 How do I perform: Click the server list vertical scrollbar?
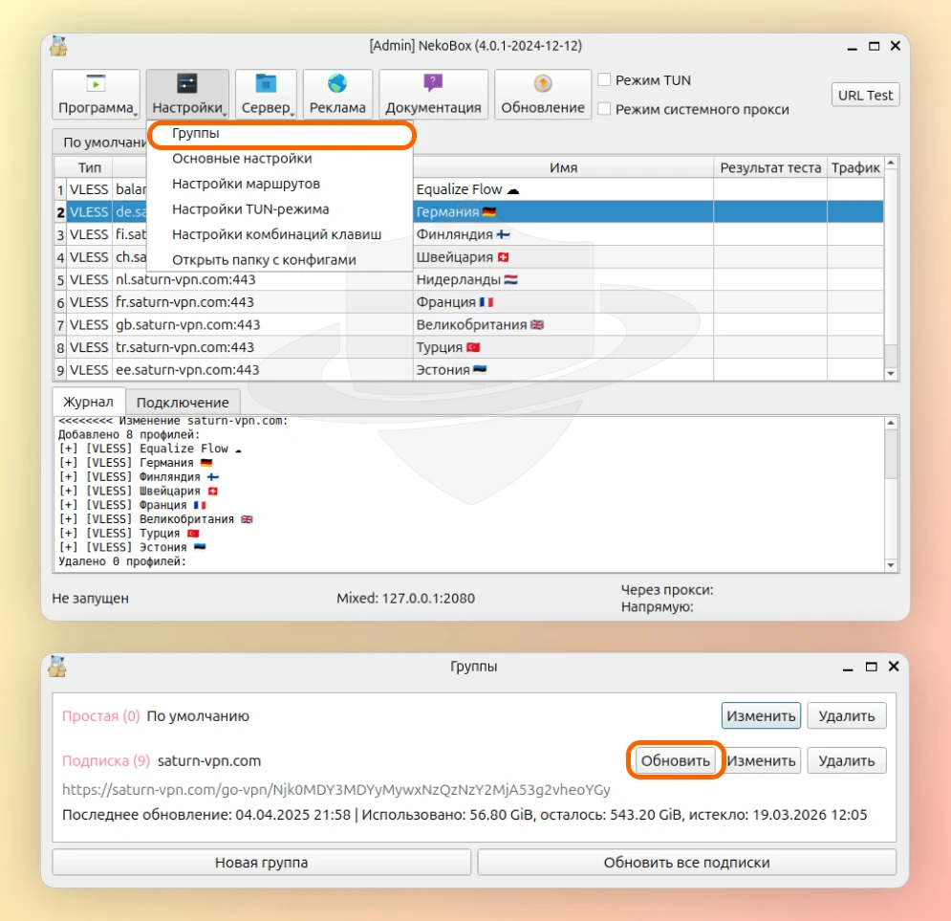coord(891,268)
